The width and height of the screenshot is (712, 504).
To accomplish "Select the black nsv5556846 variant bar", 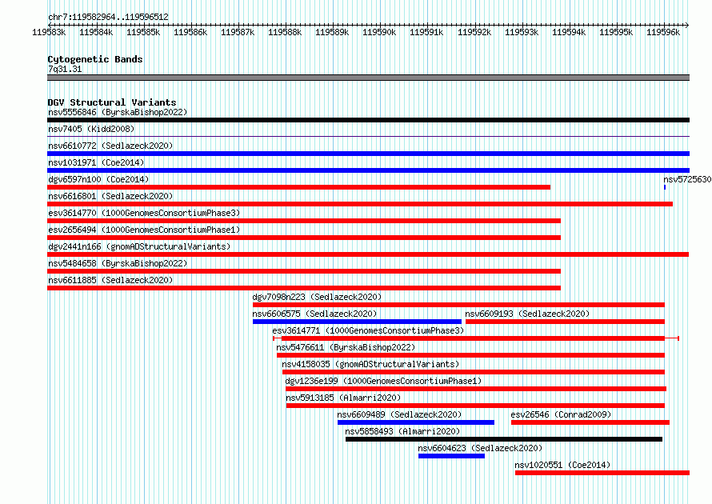I will click(368, 120).
